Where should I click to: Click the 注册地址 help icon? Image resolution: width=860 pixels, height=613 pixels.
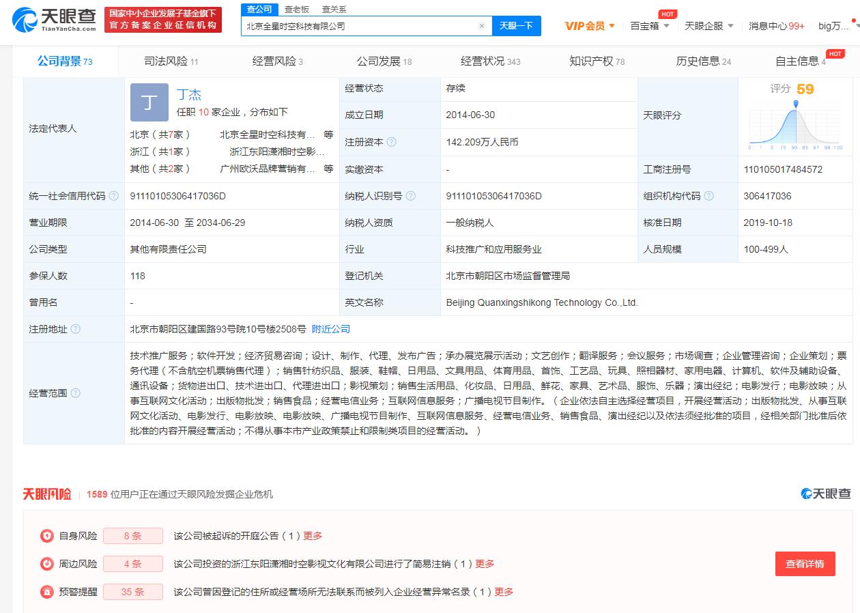coord(75,329)
